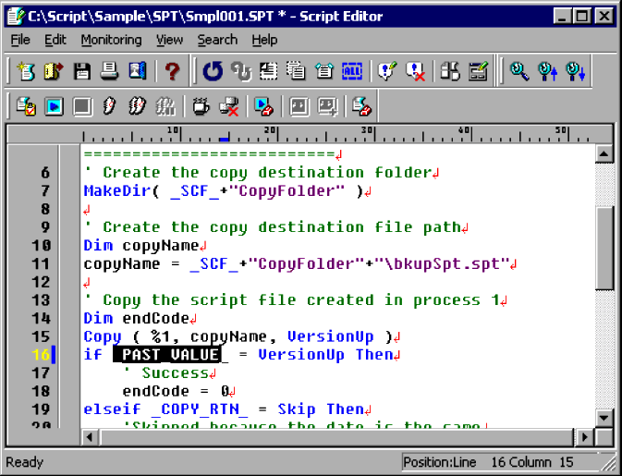This screenshot has height=476, width=622.
Task: Click the play with eraser icon
Action: [x=263, y=106]
